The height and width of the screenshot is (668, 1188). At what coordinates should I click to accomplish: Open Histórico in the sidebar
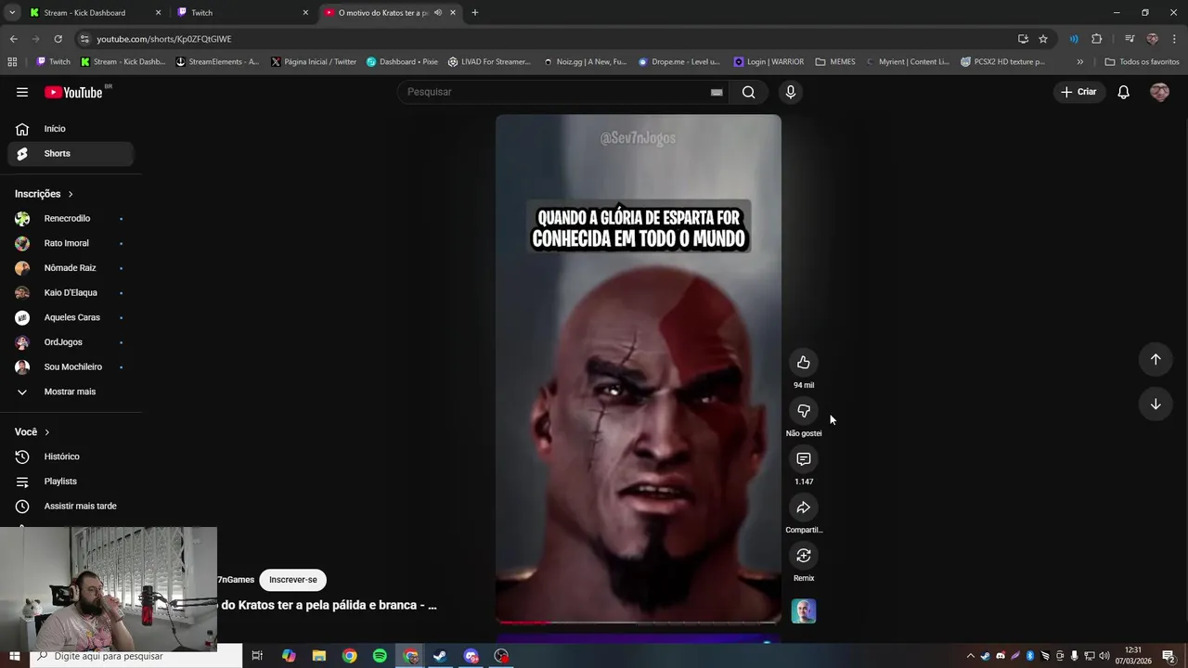[70, 456]
